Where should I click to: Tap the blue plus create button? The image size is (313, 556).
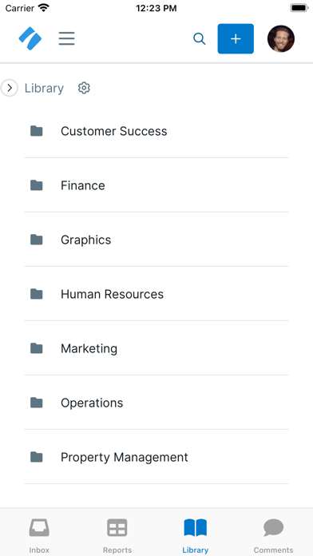[236, 38]
